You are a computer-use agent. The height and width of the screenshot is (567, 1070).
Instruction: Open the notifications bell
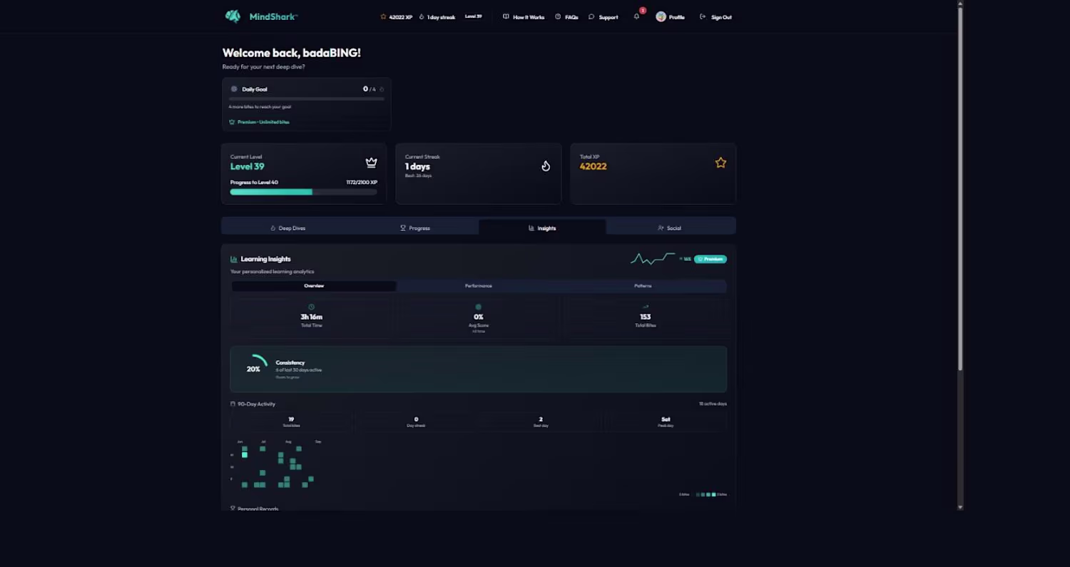[x=636, y=16]
